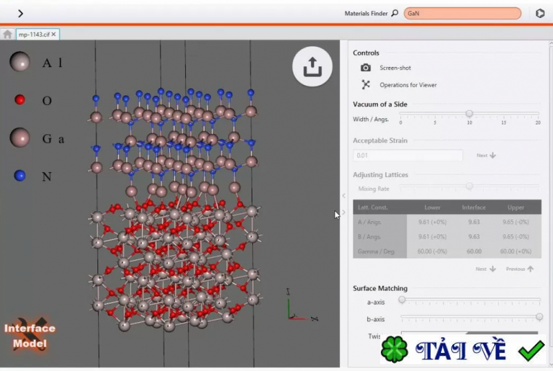Click Next under Acceptable Strain
Viewport: 553px width, 371px height.
coord(486,155)
